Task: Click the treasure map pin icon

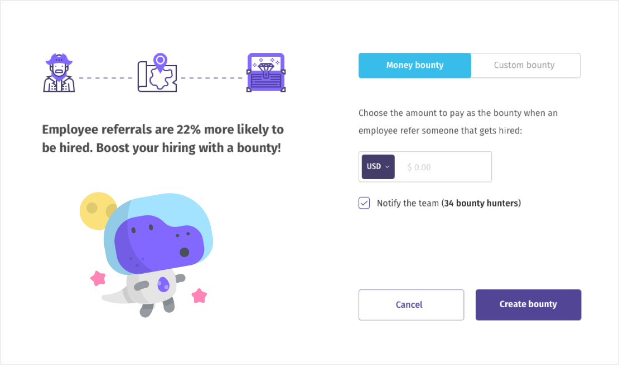Action: [x=157, y=72]
